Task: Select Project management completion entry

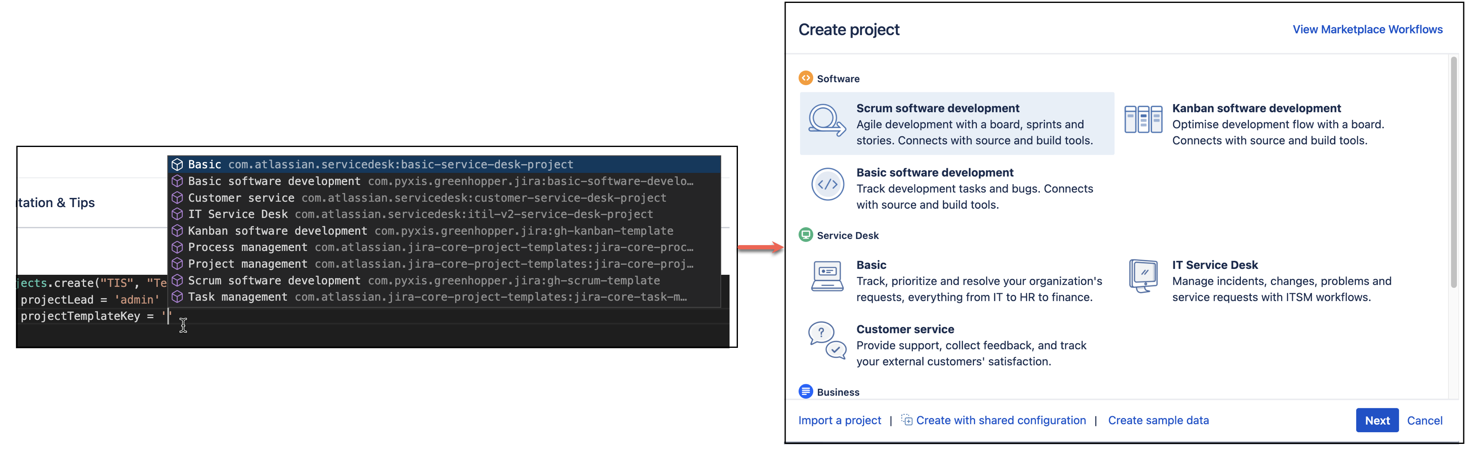Action: [444, 264]
